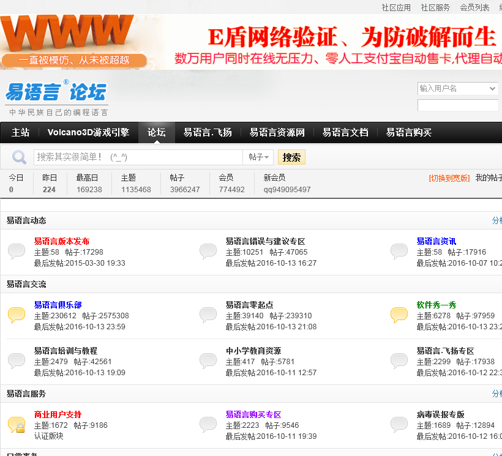Click the bubble icon beside 病毒误报专版
This screenshot has width=502, height=456.
tap(399, 424)
